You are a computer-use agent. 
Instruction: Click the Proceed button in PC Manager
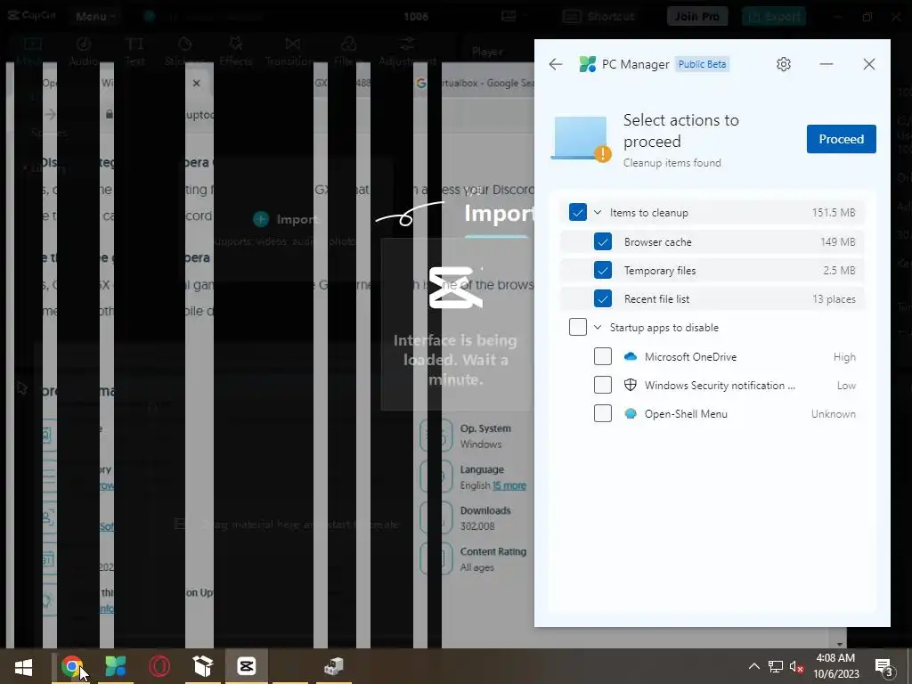coord(841,139)
